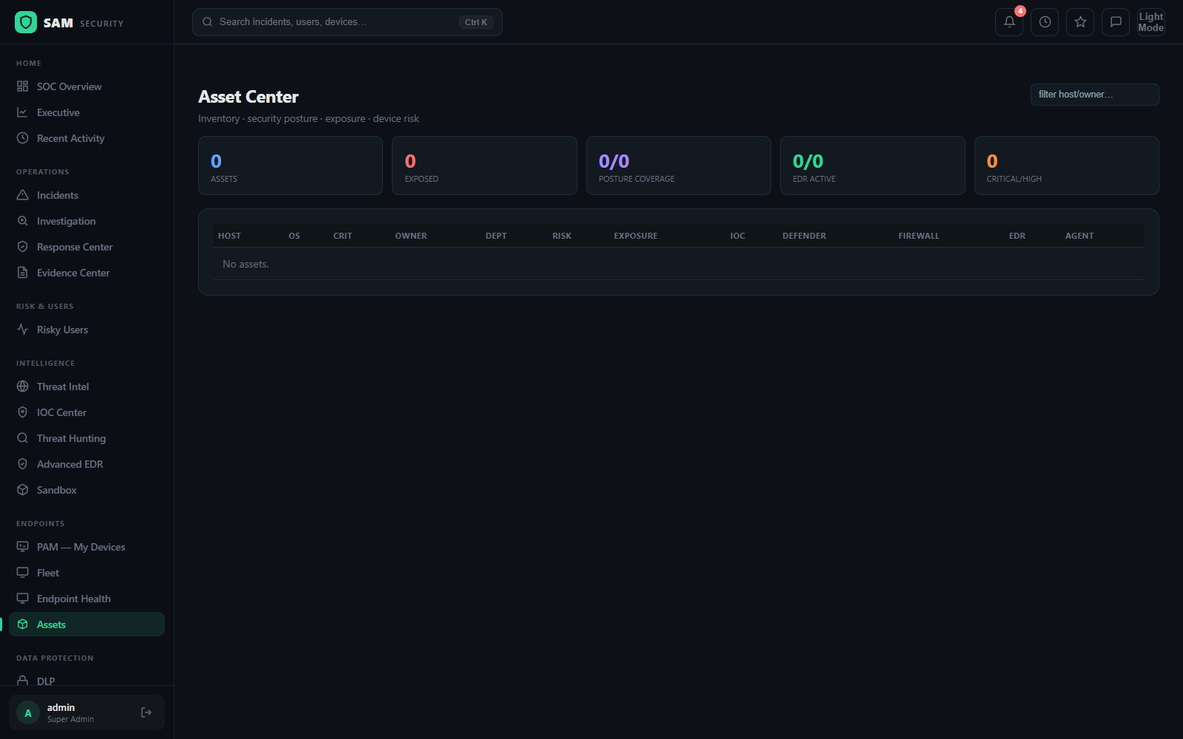Click the Exposed stat card
The width and height of the screenshot is (1183, 739).
pos(484,166)
